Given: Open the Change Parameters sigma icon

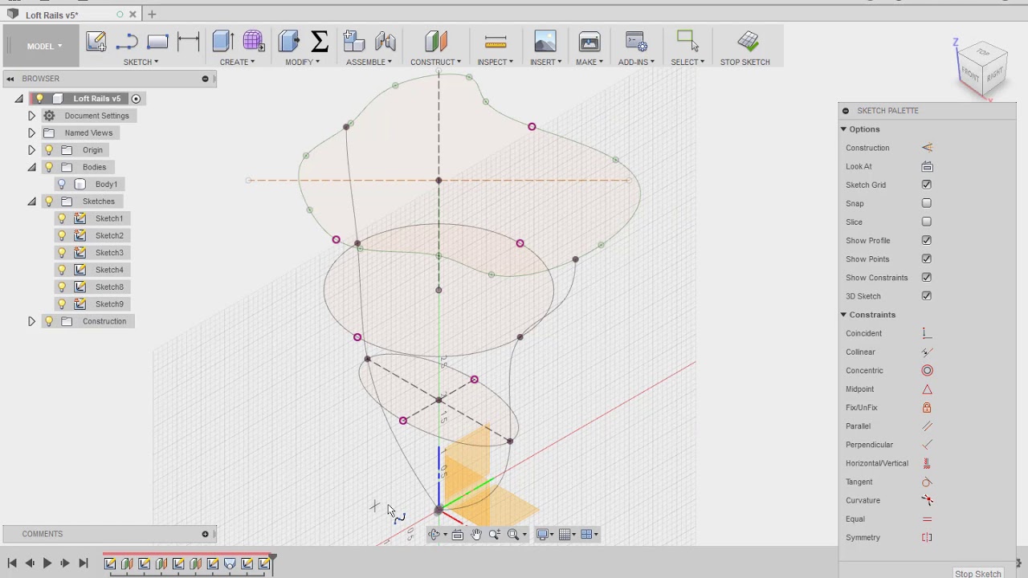Looking at the screenshot, I should click(319, 41).
